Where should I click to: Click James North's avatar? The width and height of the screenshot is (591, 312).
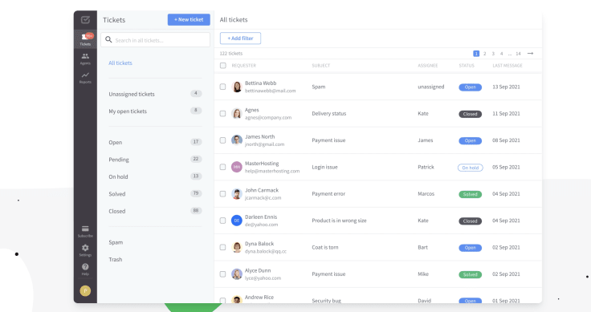coord(237,140)
